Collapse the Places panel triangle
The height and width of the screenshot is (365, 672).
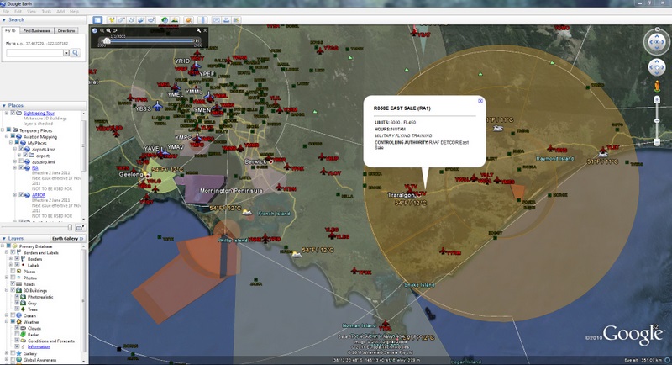(x=4, y=105)
